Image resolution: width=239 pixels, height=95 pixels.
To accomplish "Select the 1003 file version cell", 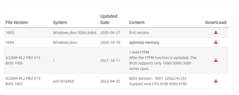I will 10,33.
